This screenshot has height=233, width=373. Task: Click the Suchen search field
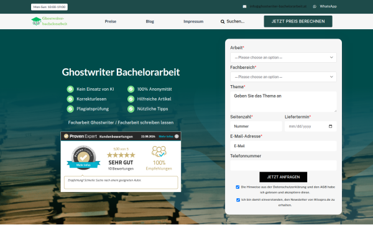[236, 21]
